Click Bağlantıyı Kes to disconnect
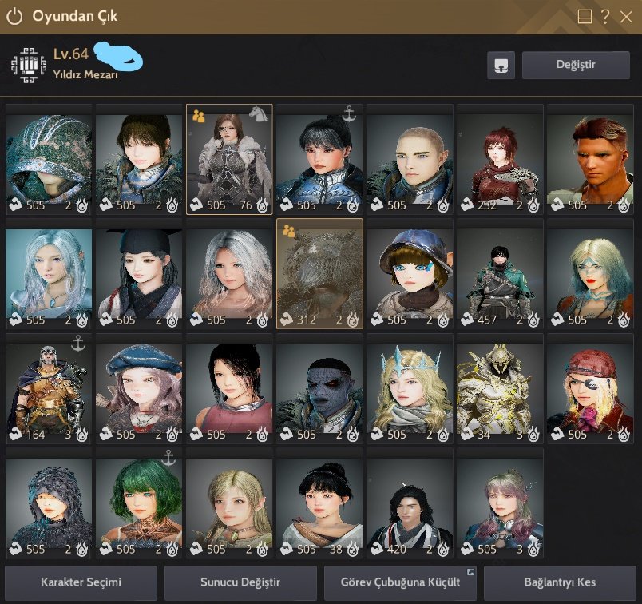Viewport: 642px width, 604px height. click(560, 582)
